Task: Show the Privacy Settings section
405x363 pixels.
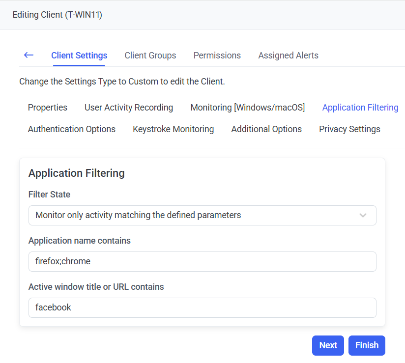Action: click(349, 129)
